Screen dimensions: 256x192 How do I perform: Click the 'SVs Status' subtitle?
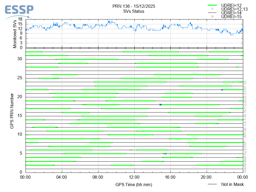134,11
